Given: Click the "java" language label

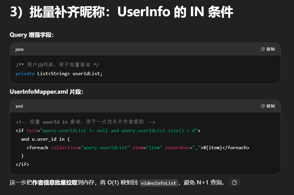Looking at the screenshot, I should 19,49.
